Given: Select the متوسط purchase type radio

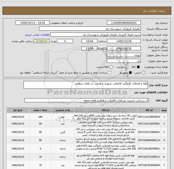Looking at the screenshot, I should pos(130,73).
